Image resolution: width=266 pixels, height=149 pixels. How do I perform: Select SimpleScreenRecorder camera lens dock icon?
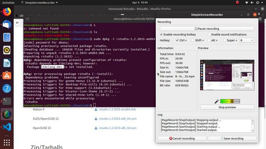(7, 114)
